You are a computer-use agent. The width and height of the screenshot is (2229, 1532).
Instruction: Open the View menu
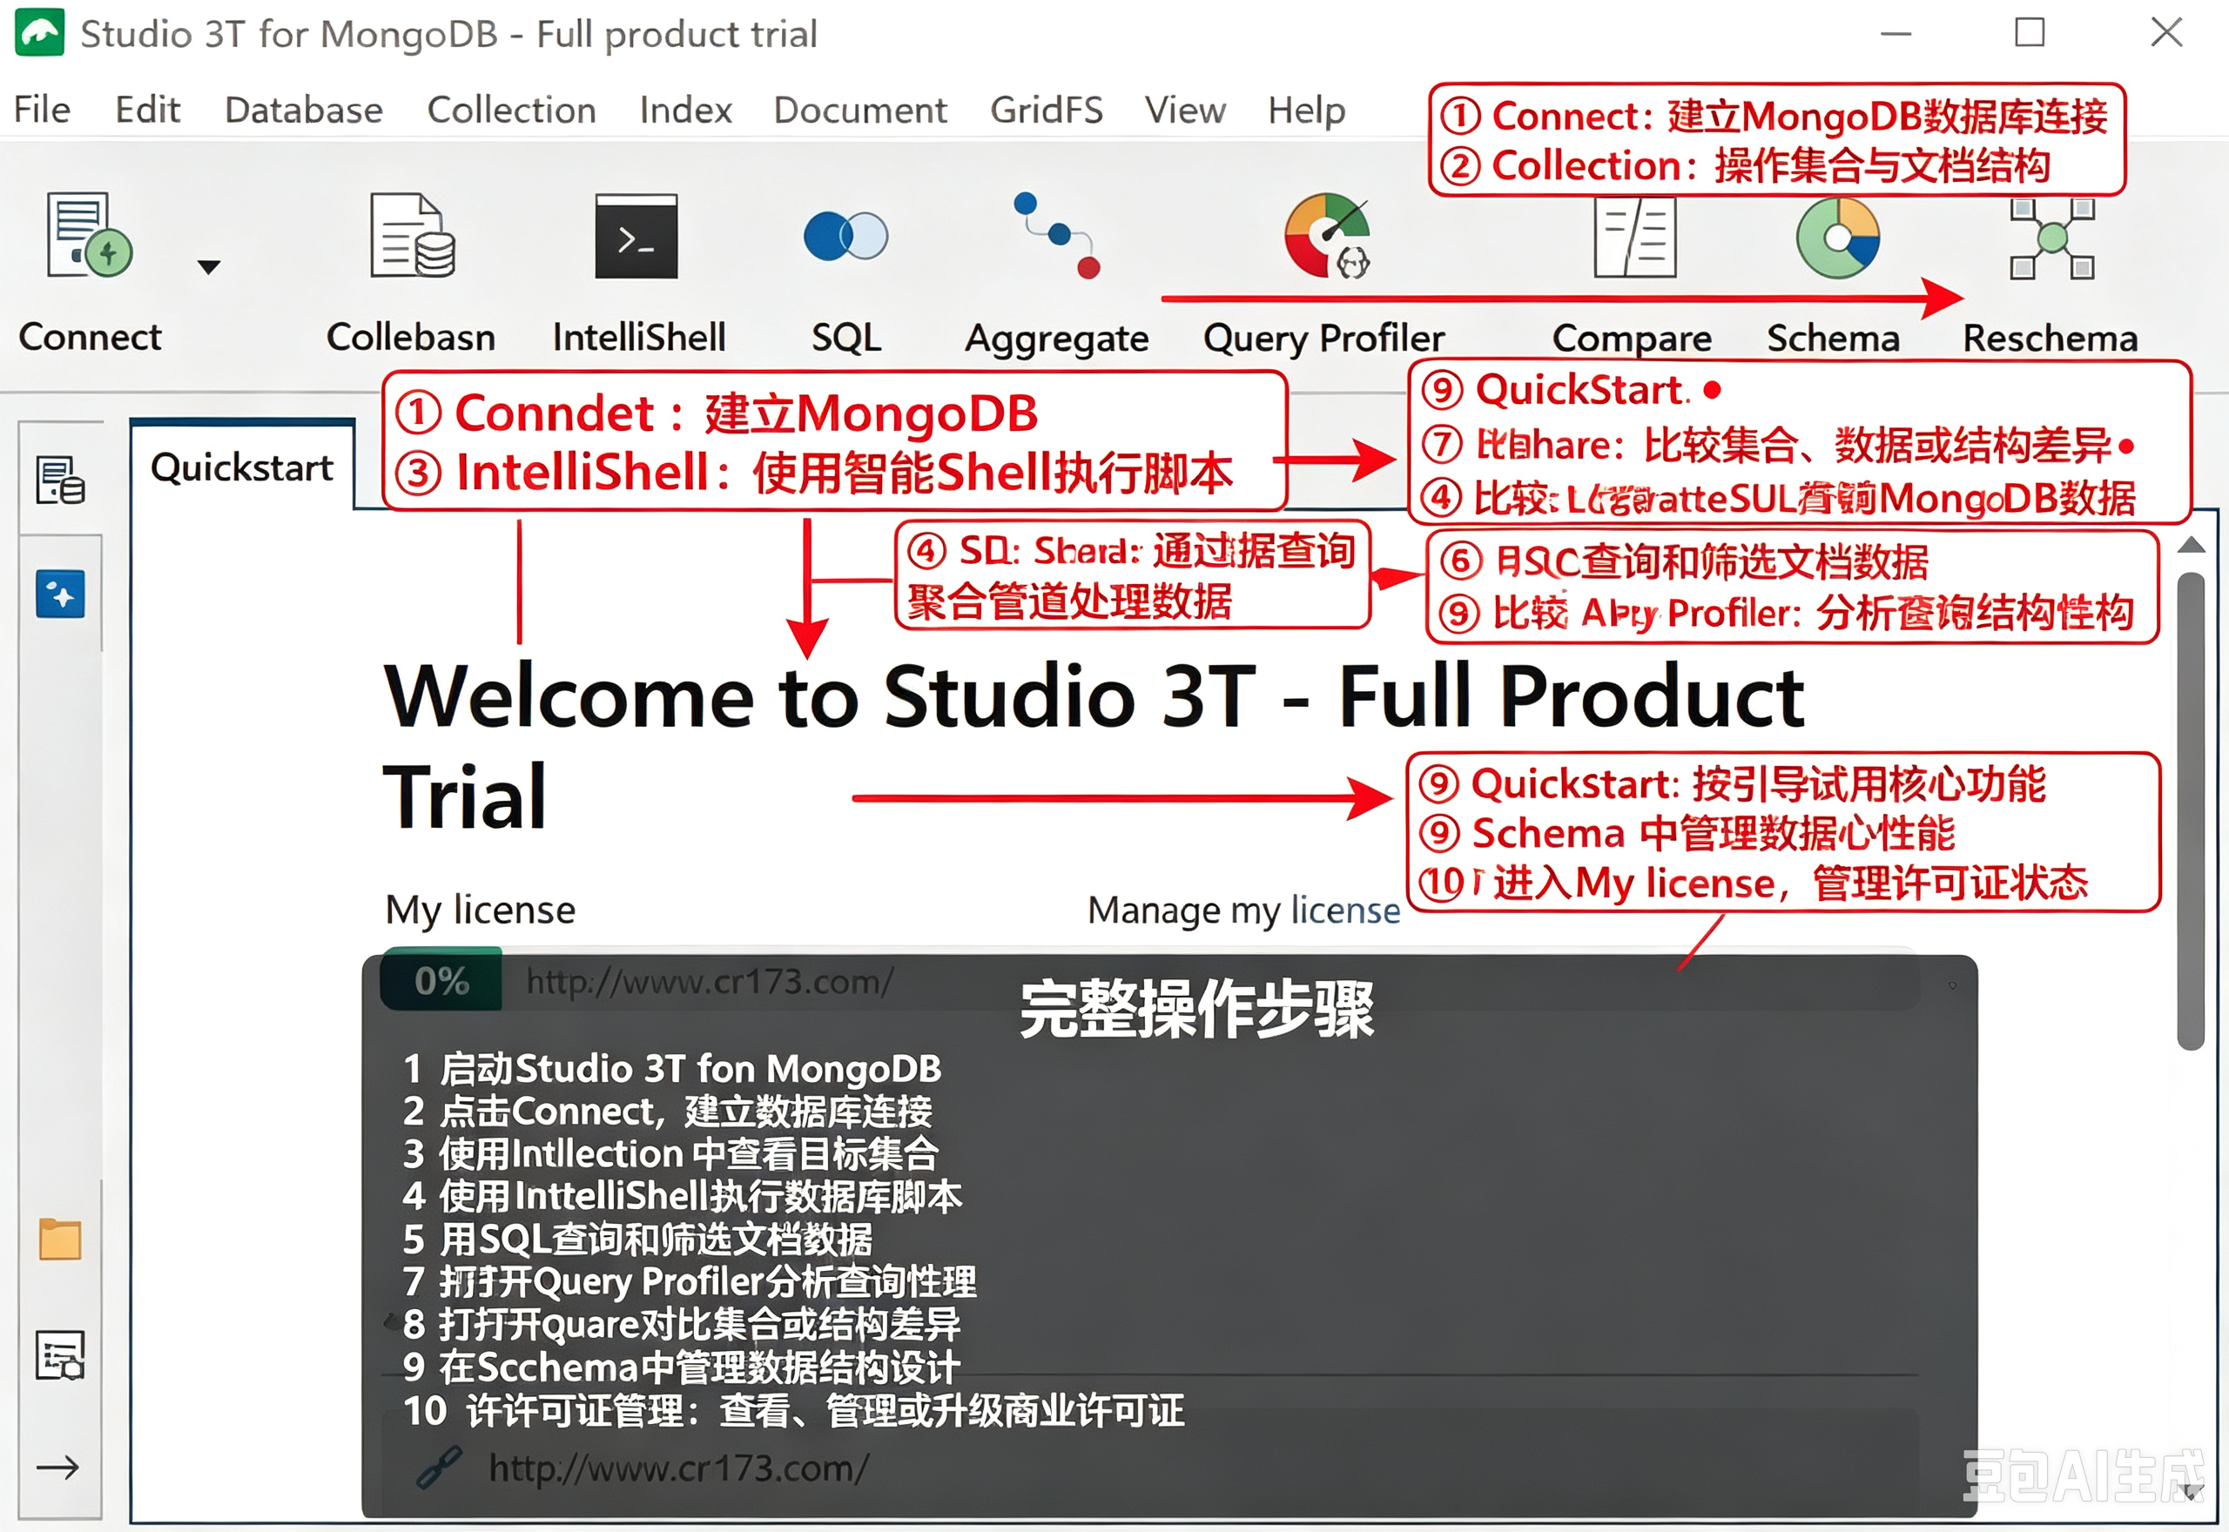coord(1184,110)
